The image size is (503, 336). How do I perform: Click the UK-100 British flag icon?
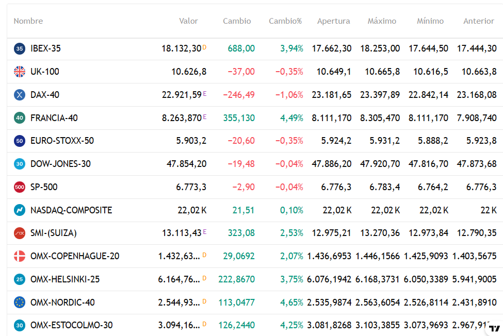point(20,72)
